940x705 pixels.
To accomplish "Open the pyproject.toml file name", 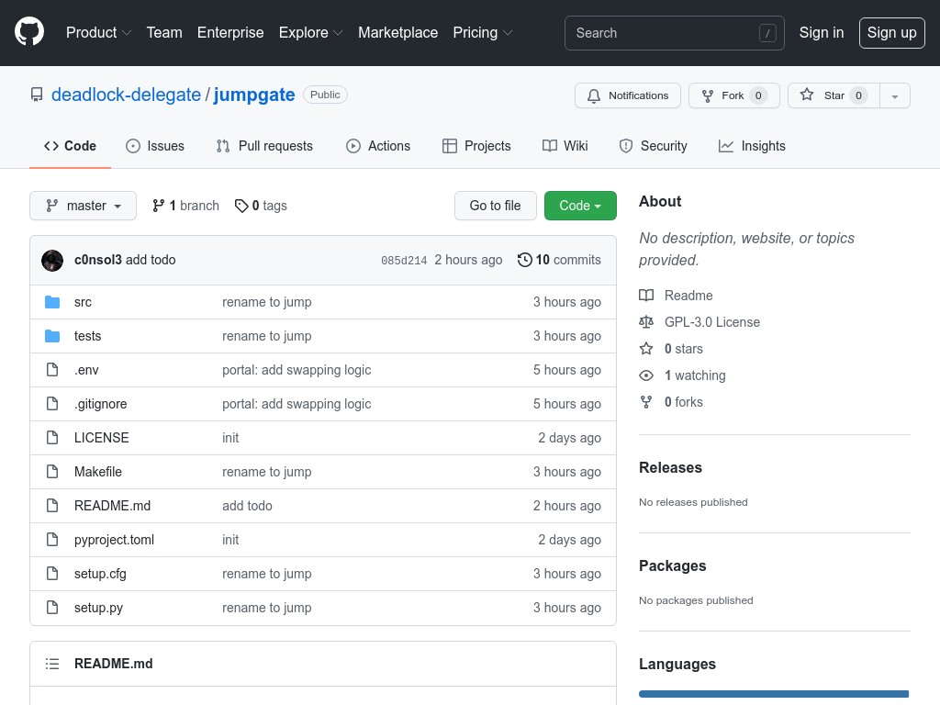I will click(114, 540).
